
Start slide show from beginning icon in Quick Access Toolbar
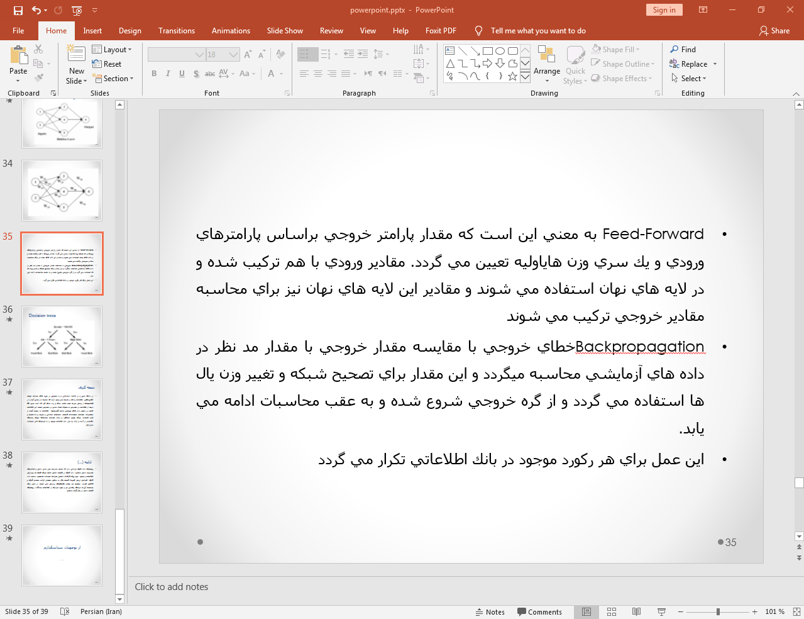click(x=77, y=10)
